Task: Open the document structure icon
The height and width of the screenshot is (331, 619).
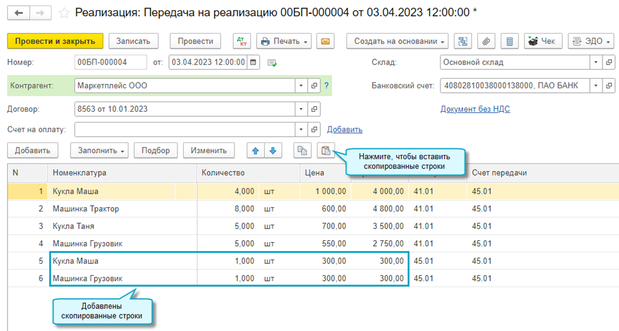Action: (x=463, y=41)
